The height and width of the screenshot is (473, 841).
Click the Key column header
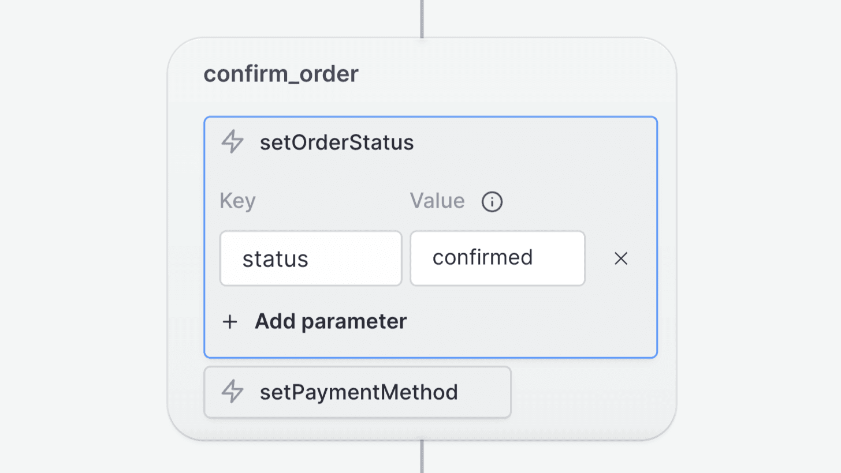(237, 201)
